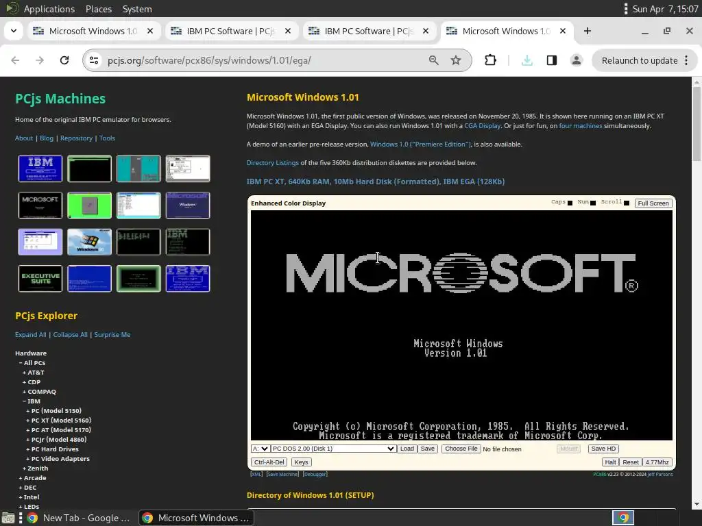Open the Applications menu
This screenshot has width=702, height=526.
click(x=49, y=9)
